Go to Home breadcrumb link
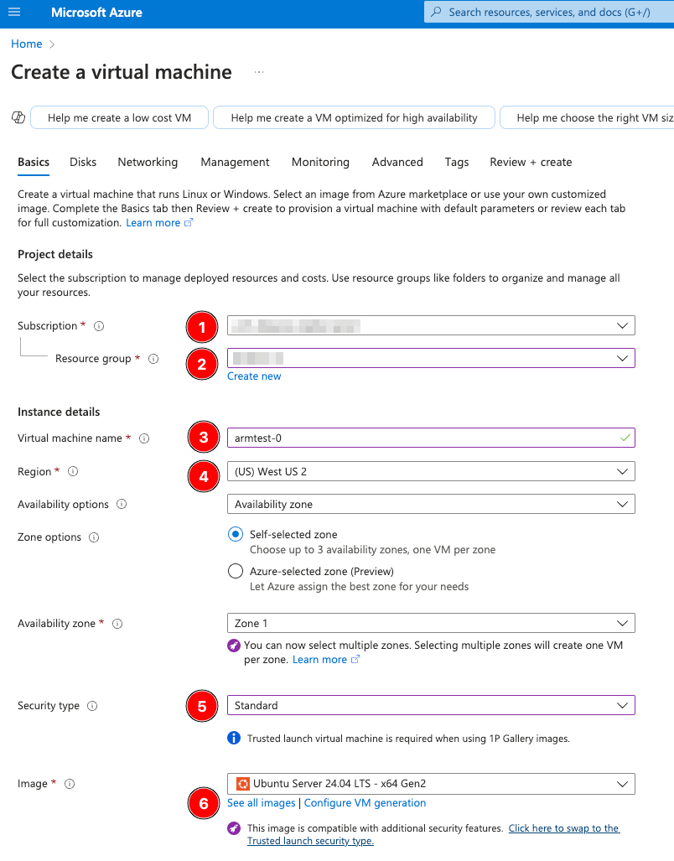Image resolution: width=674 pixels, height=861 pixels. click(x=26, y=44)
